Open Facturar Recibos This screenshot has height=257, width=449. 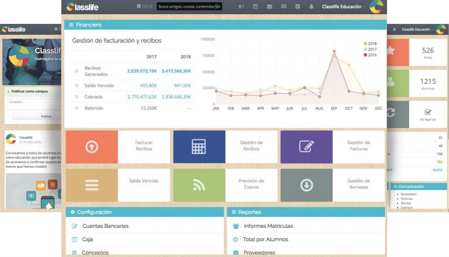pos(144,146)
